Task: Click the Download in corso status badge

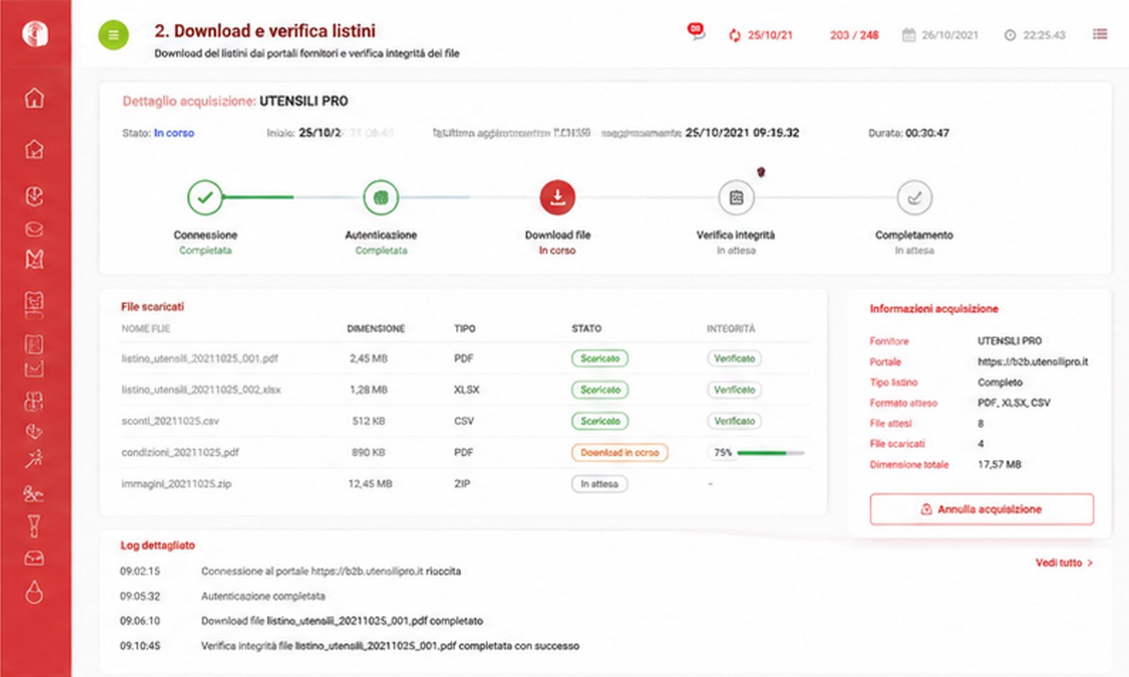Action: 620,453
